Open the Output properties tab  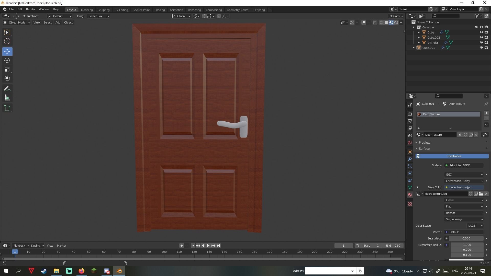[x=410, y=121]
